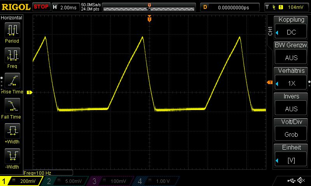
Task: Select the -Width measurement icon
Action: pos(12,156)
